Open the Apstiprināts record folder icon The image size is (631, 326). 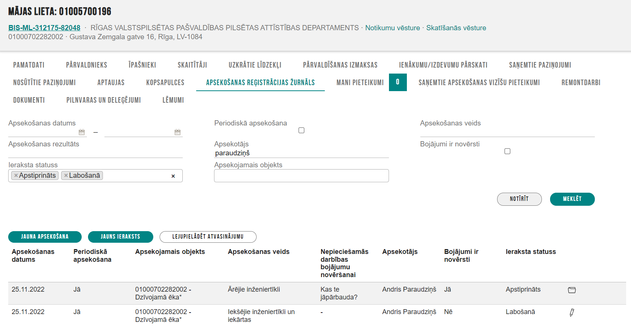[572, 290]
